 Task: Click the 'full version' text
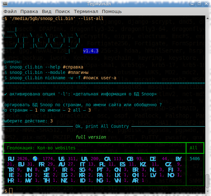[x=91, y=137]
